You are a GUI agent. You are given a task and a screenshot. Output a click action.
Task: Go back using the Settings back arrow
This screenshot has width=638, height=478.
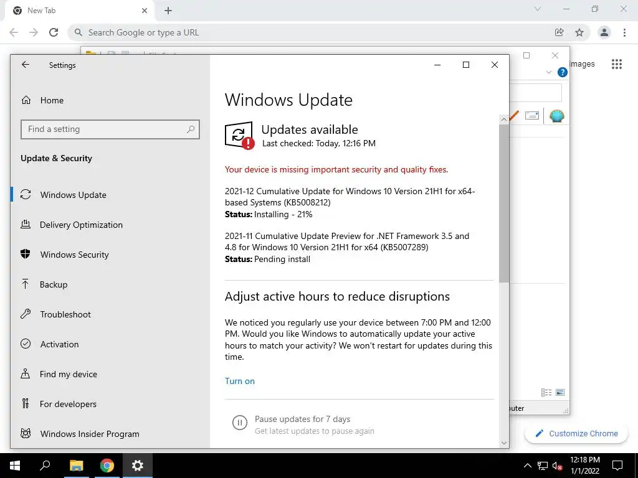coord(26,65)
